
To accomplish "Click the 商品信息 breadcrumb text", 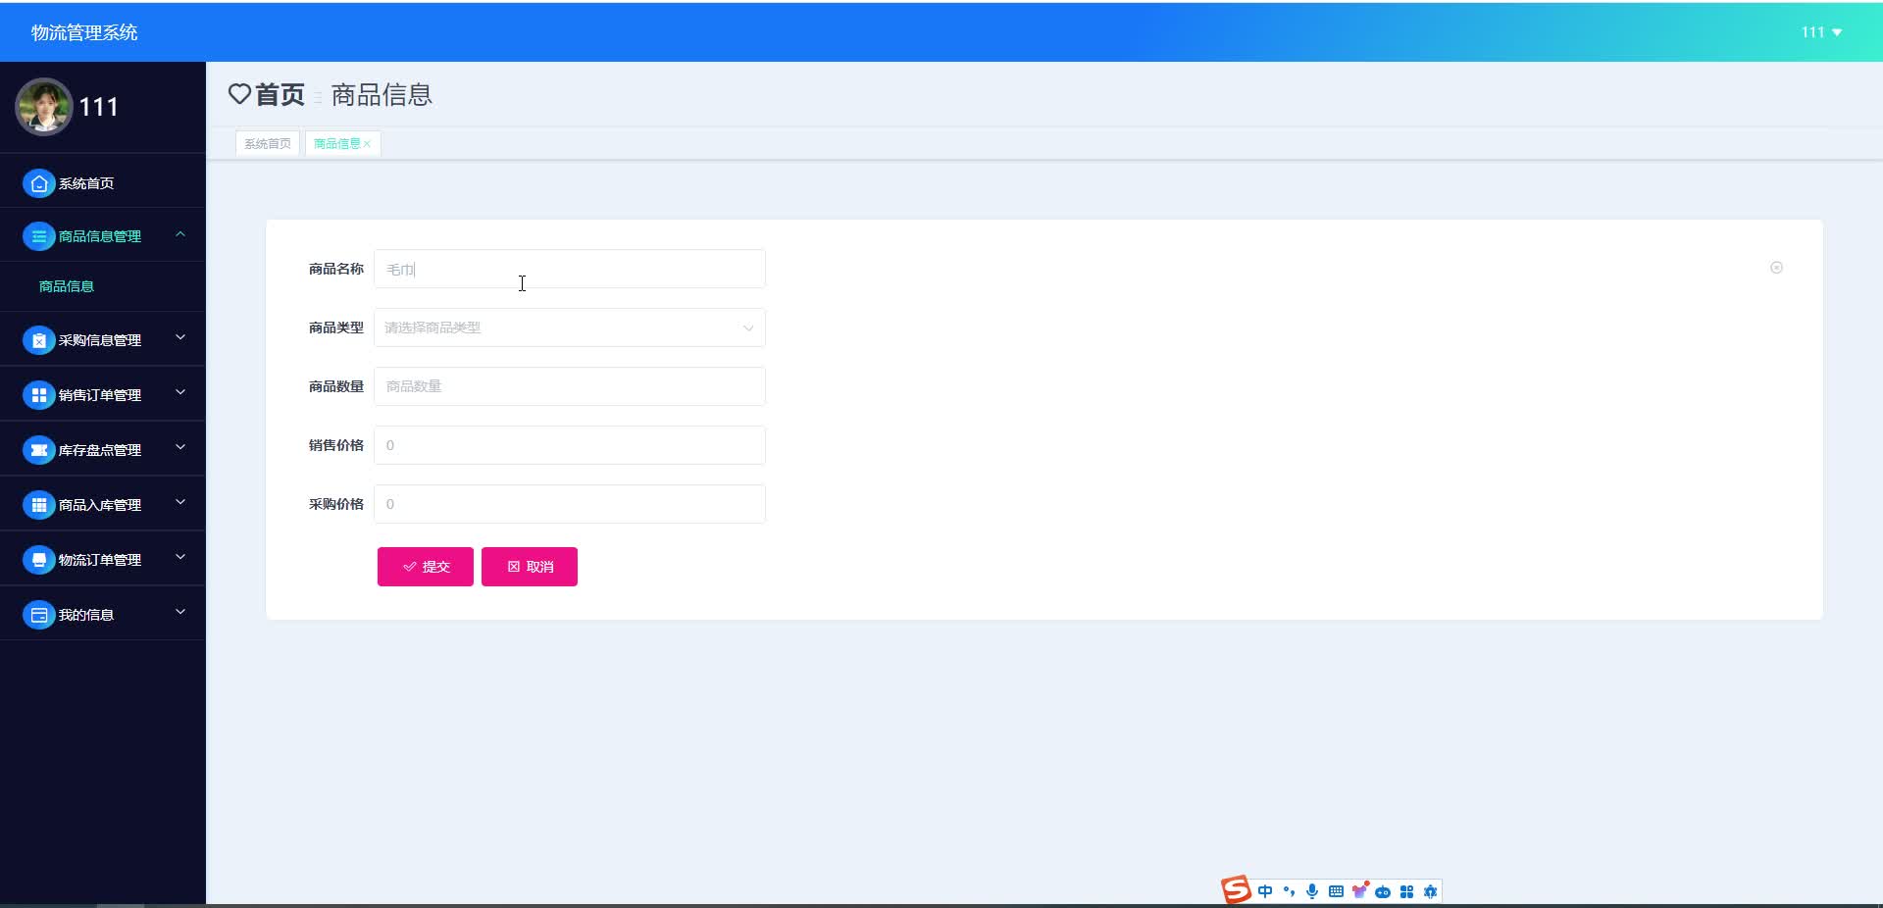I will (x=382, y=94).
